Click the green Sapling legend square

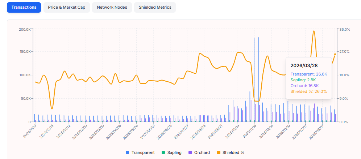coord(163,152)
